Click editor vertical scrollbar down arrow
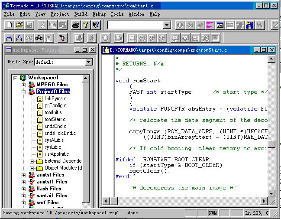The height and width of the screenshot is (219, 281). 271,193
